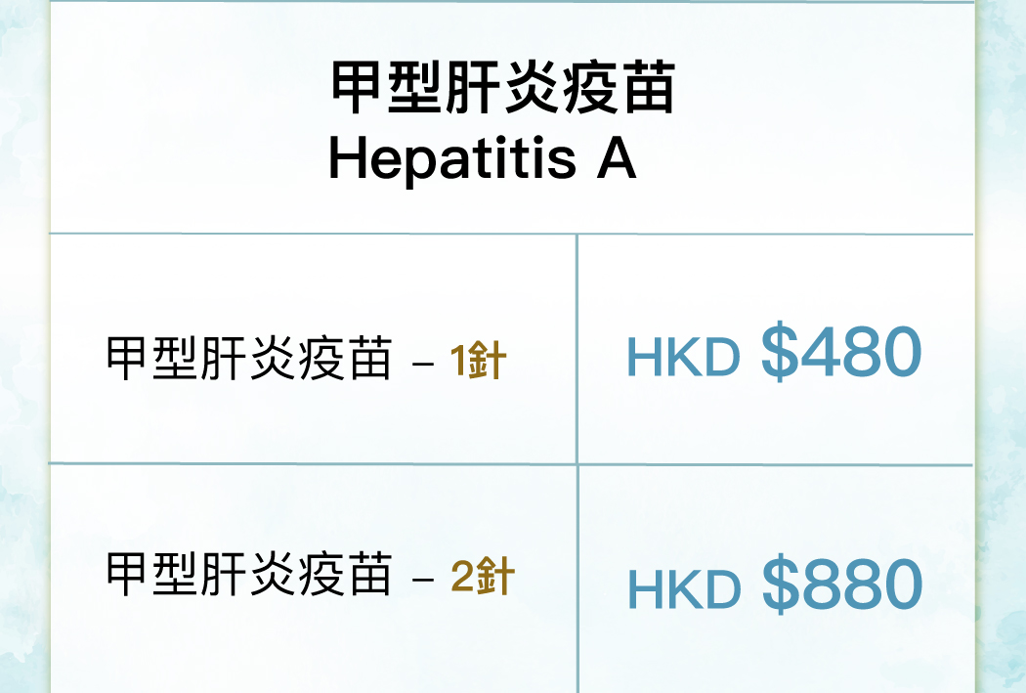This screenshot has height=693, width=1026.
Task: Click the $480 price amount
Action: (841, 352)
